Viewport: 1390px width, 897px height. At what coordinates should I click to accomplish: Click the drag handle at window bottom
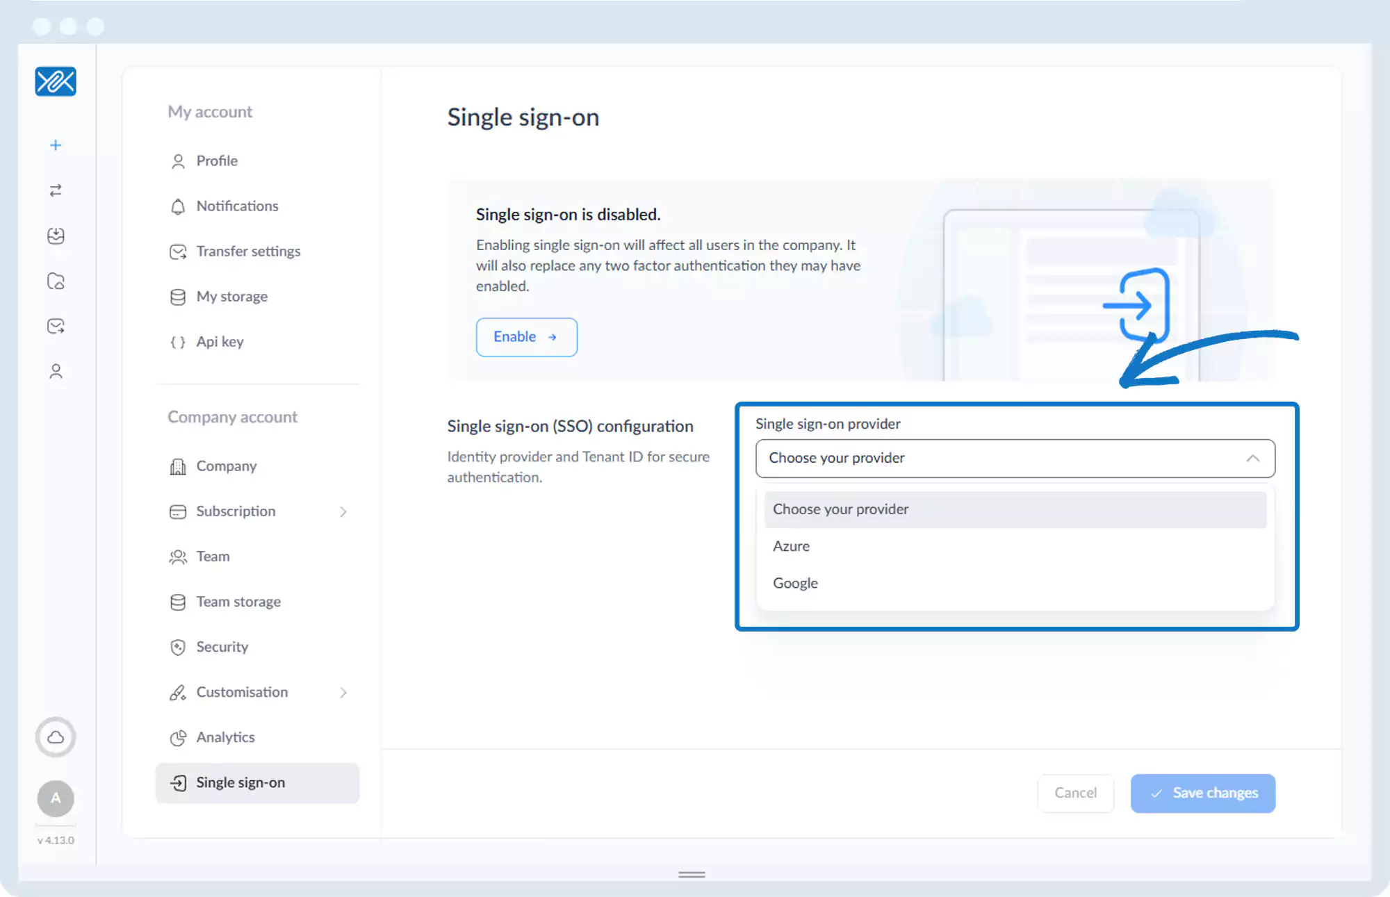point(692,875)
